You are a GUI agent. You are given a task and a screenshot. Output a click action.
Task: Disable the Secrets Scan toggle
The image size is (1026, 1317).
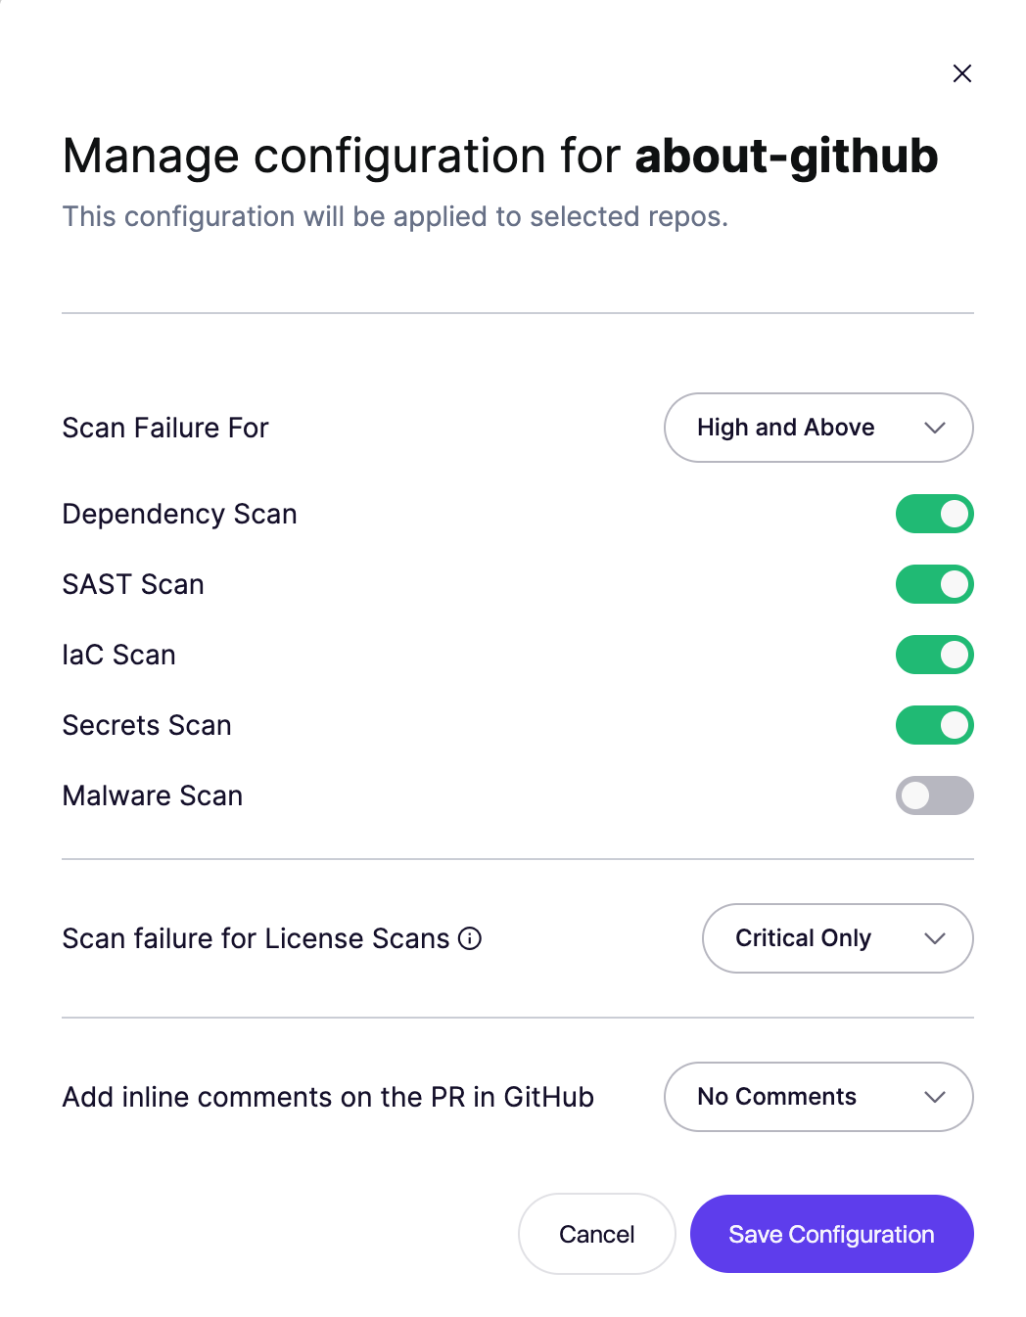(934, 725)
